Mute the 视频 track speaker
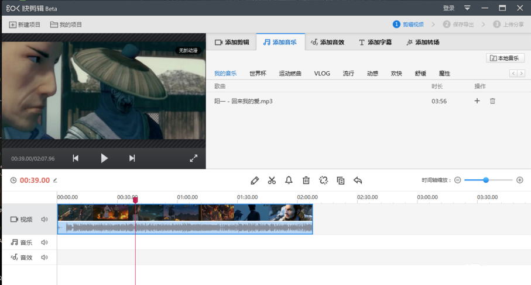 (44, 220)
